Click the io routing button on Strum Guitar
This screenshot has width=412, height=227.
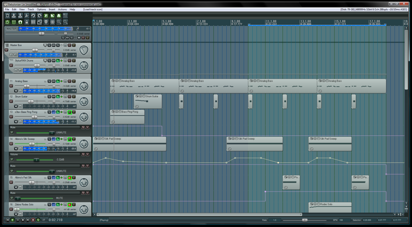point(49,97)
